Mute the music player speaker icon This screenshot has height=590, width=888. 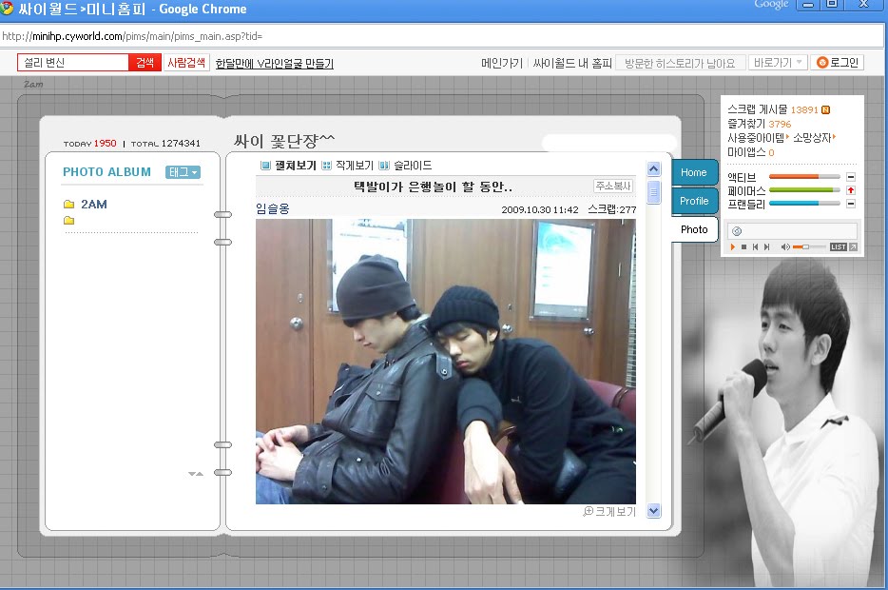785,247
